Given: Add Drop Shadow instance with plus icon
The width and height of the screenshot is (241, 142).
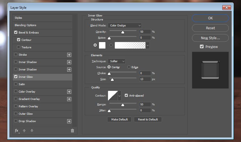Looking at the screenshot, I should click(69, 121).
